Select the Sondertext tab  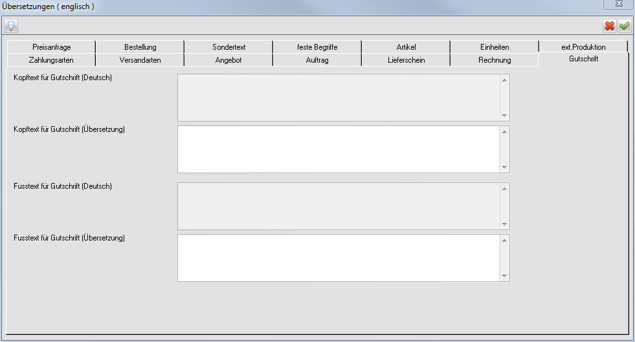tap(228, 47)
